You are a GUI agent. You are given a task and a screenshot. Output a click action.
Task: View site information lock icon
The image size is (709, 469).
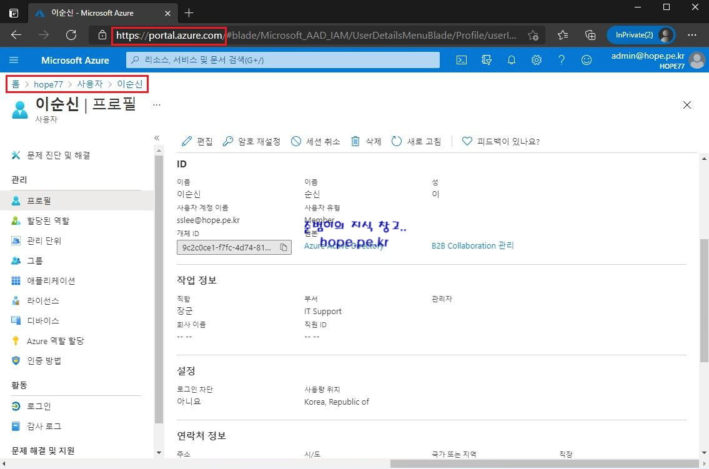pos(102,35)
